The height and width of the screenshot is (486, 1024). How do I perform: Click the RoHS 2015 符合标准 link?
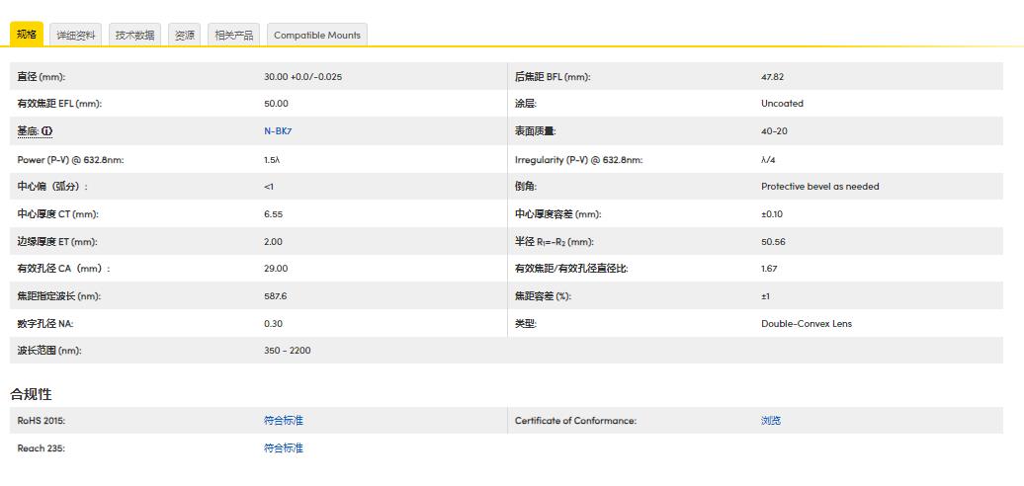[284, 421]
